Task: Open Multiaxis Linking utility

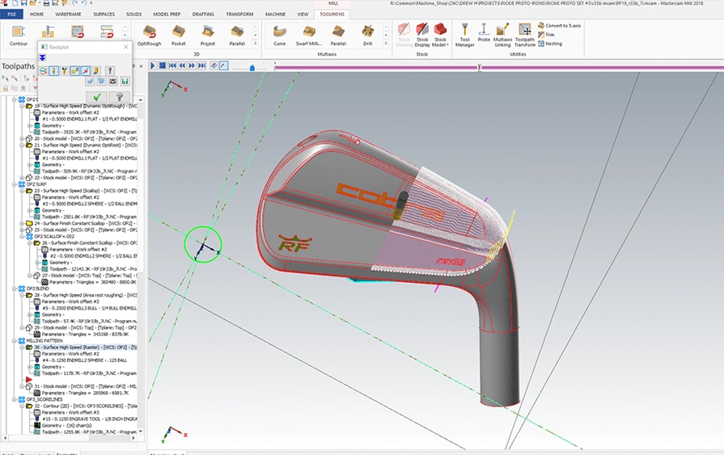Action: tap(502, 36)
